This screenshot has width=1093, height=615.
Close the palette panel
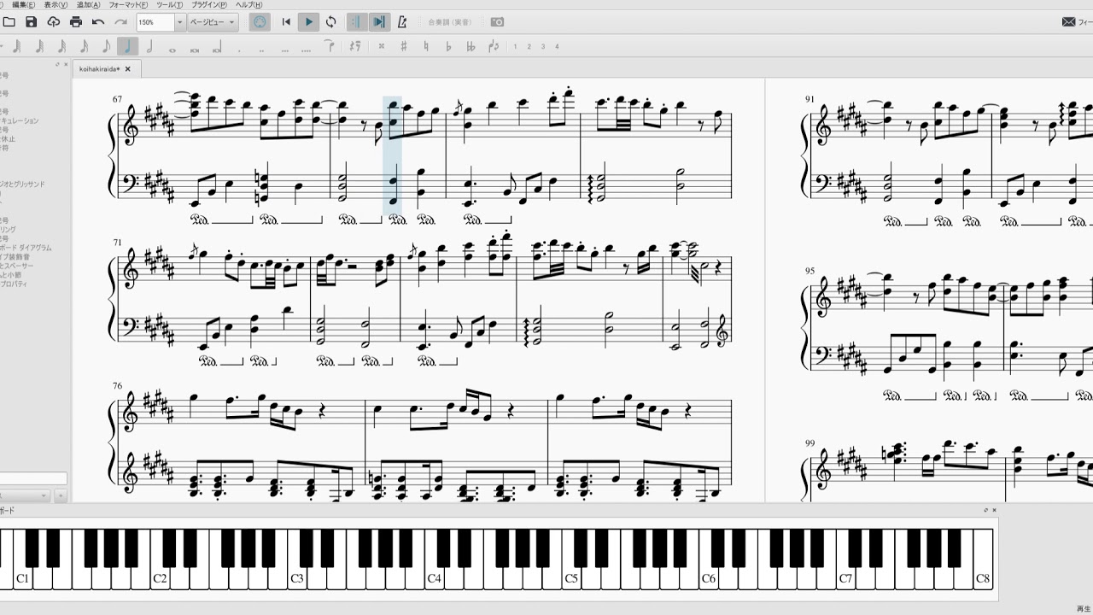(x=66, y=64)
